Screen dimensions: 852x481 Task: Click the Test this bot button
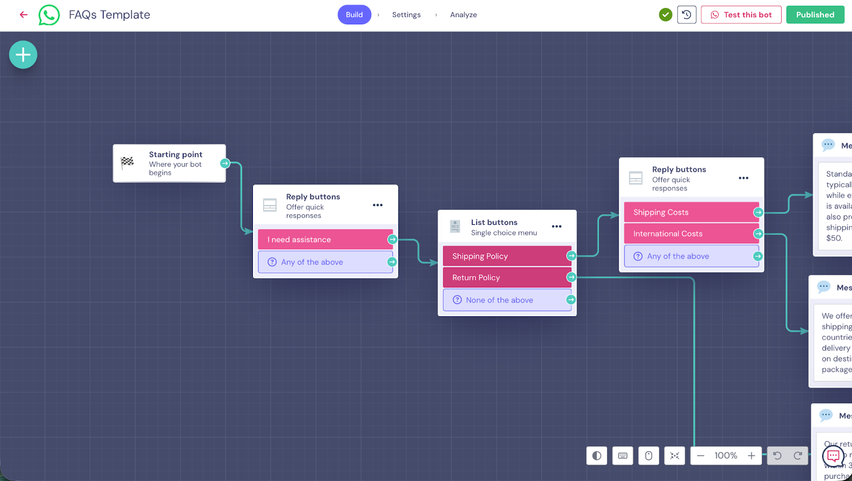coord(741,15)
